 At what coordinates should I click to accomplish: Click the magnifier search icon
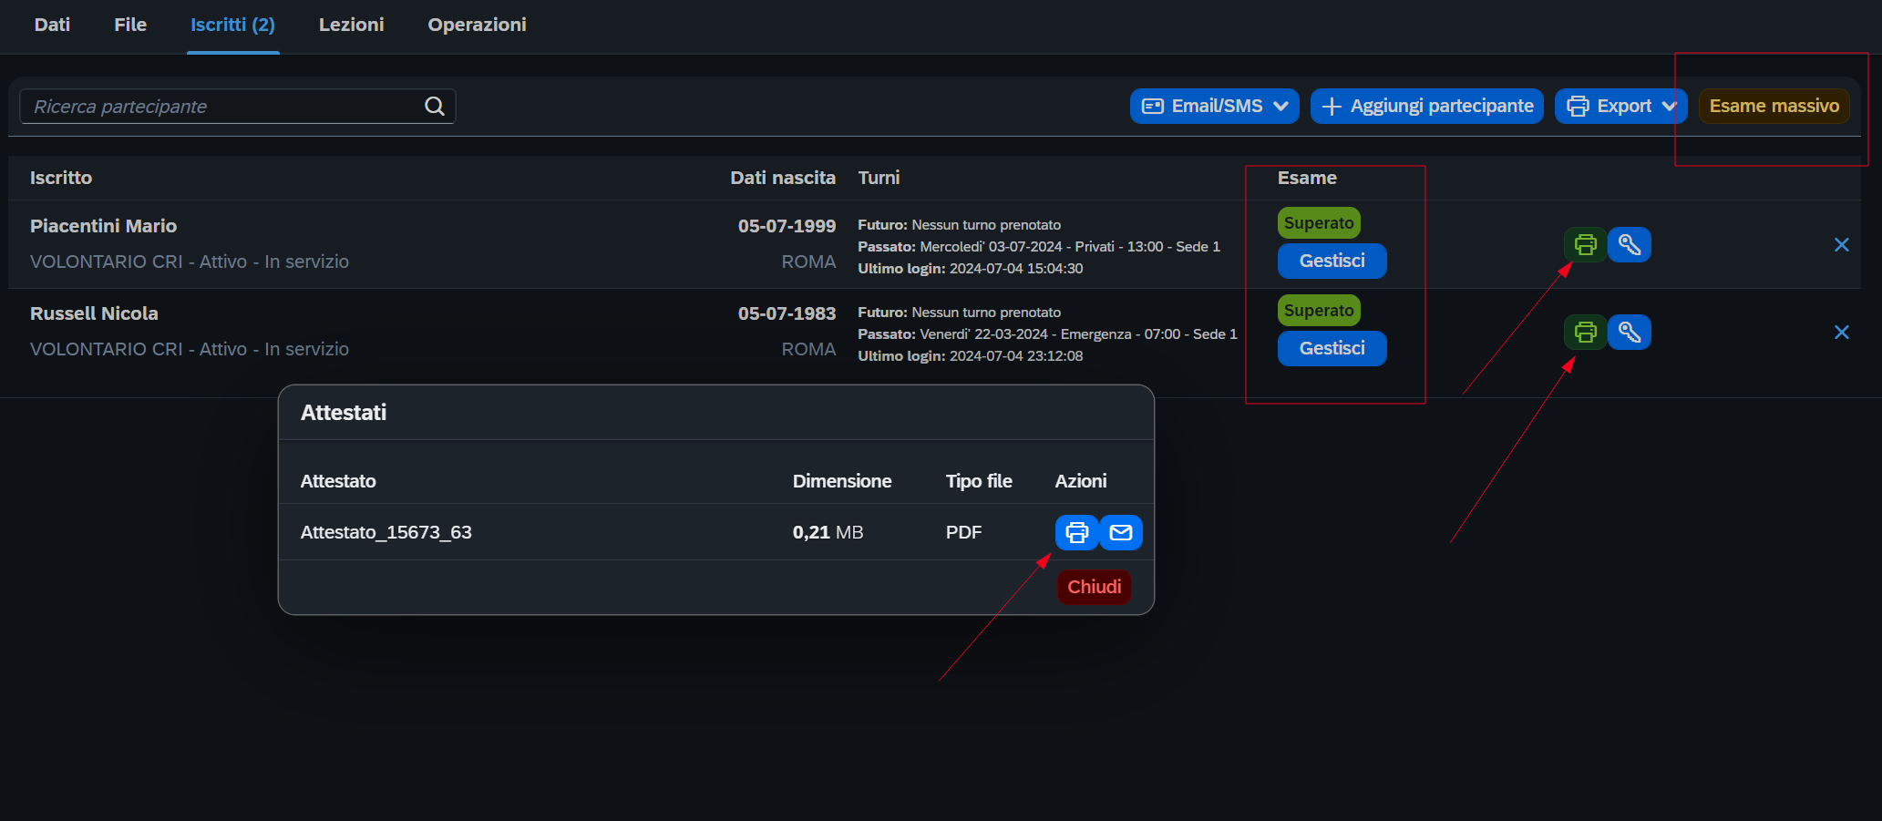[x=435, y=107]
